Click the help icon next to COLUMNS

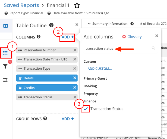(x=39, y=37)
